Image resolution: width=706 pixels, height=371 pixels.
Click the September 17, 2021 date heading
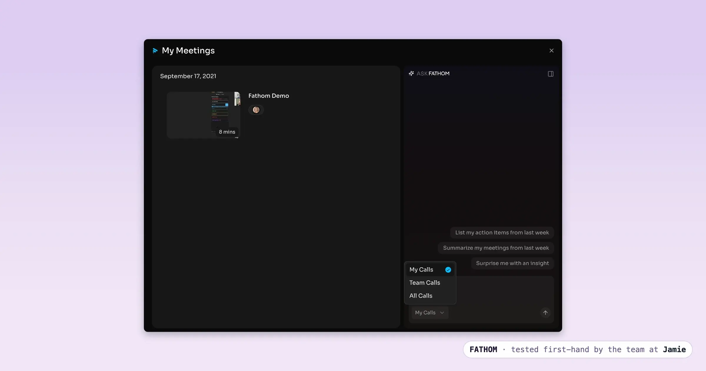pos(188,76)
